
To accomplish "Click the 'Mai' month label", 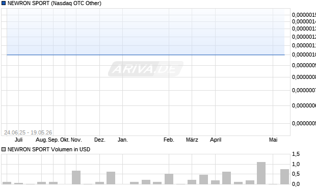I will (x=273, y=140).
